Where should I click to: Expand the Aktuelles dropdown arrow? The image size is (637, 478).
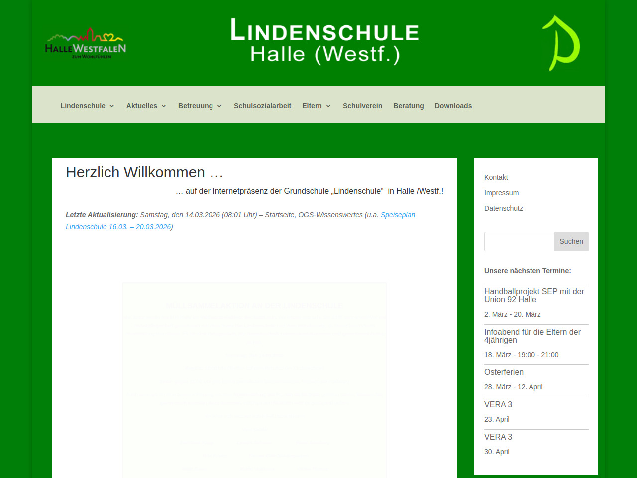164,106
